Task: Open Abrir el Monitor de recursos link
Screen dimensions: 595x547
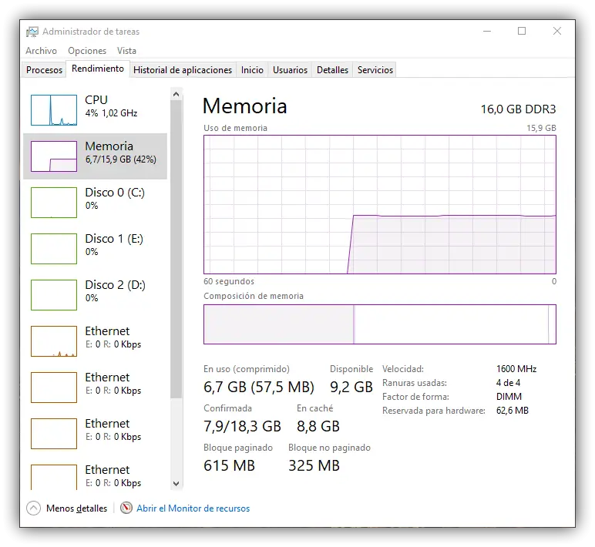Action: 193,508
